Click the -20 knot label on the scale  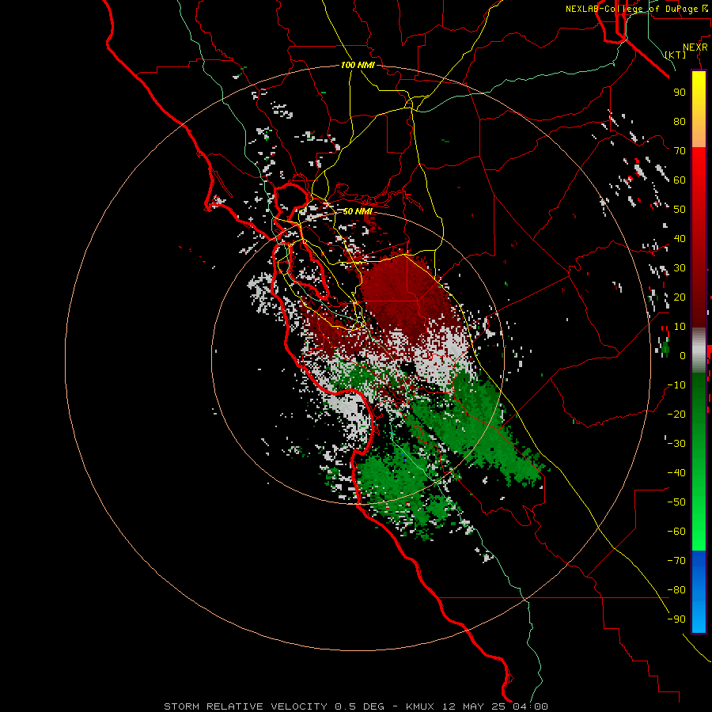pos(676,414)
